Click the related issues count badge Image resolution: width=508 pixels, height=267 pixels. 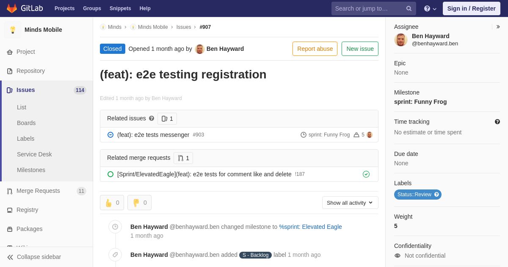coord(167,119)
